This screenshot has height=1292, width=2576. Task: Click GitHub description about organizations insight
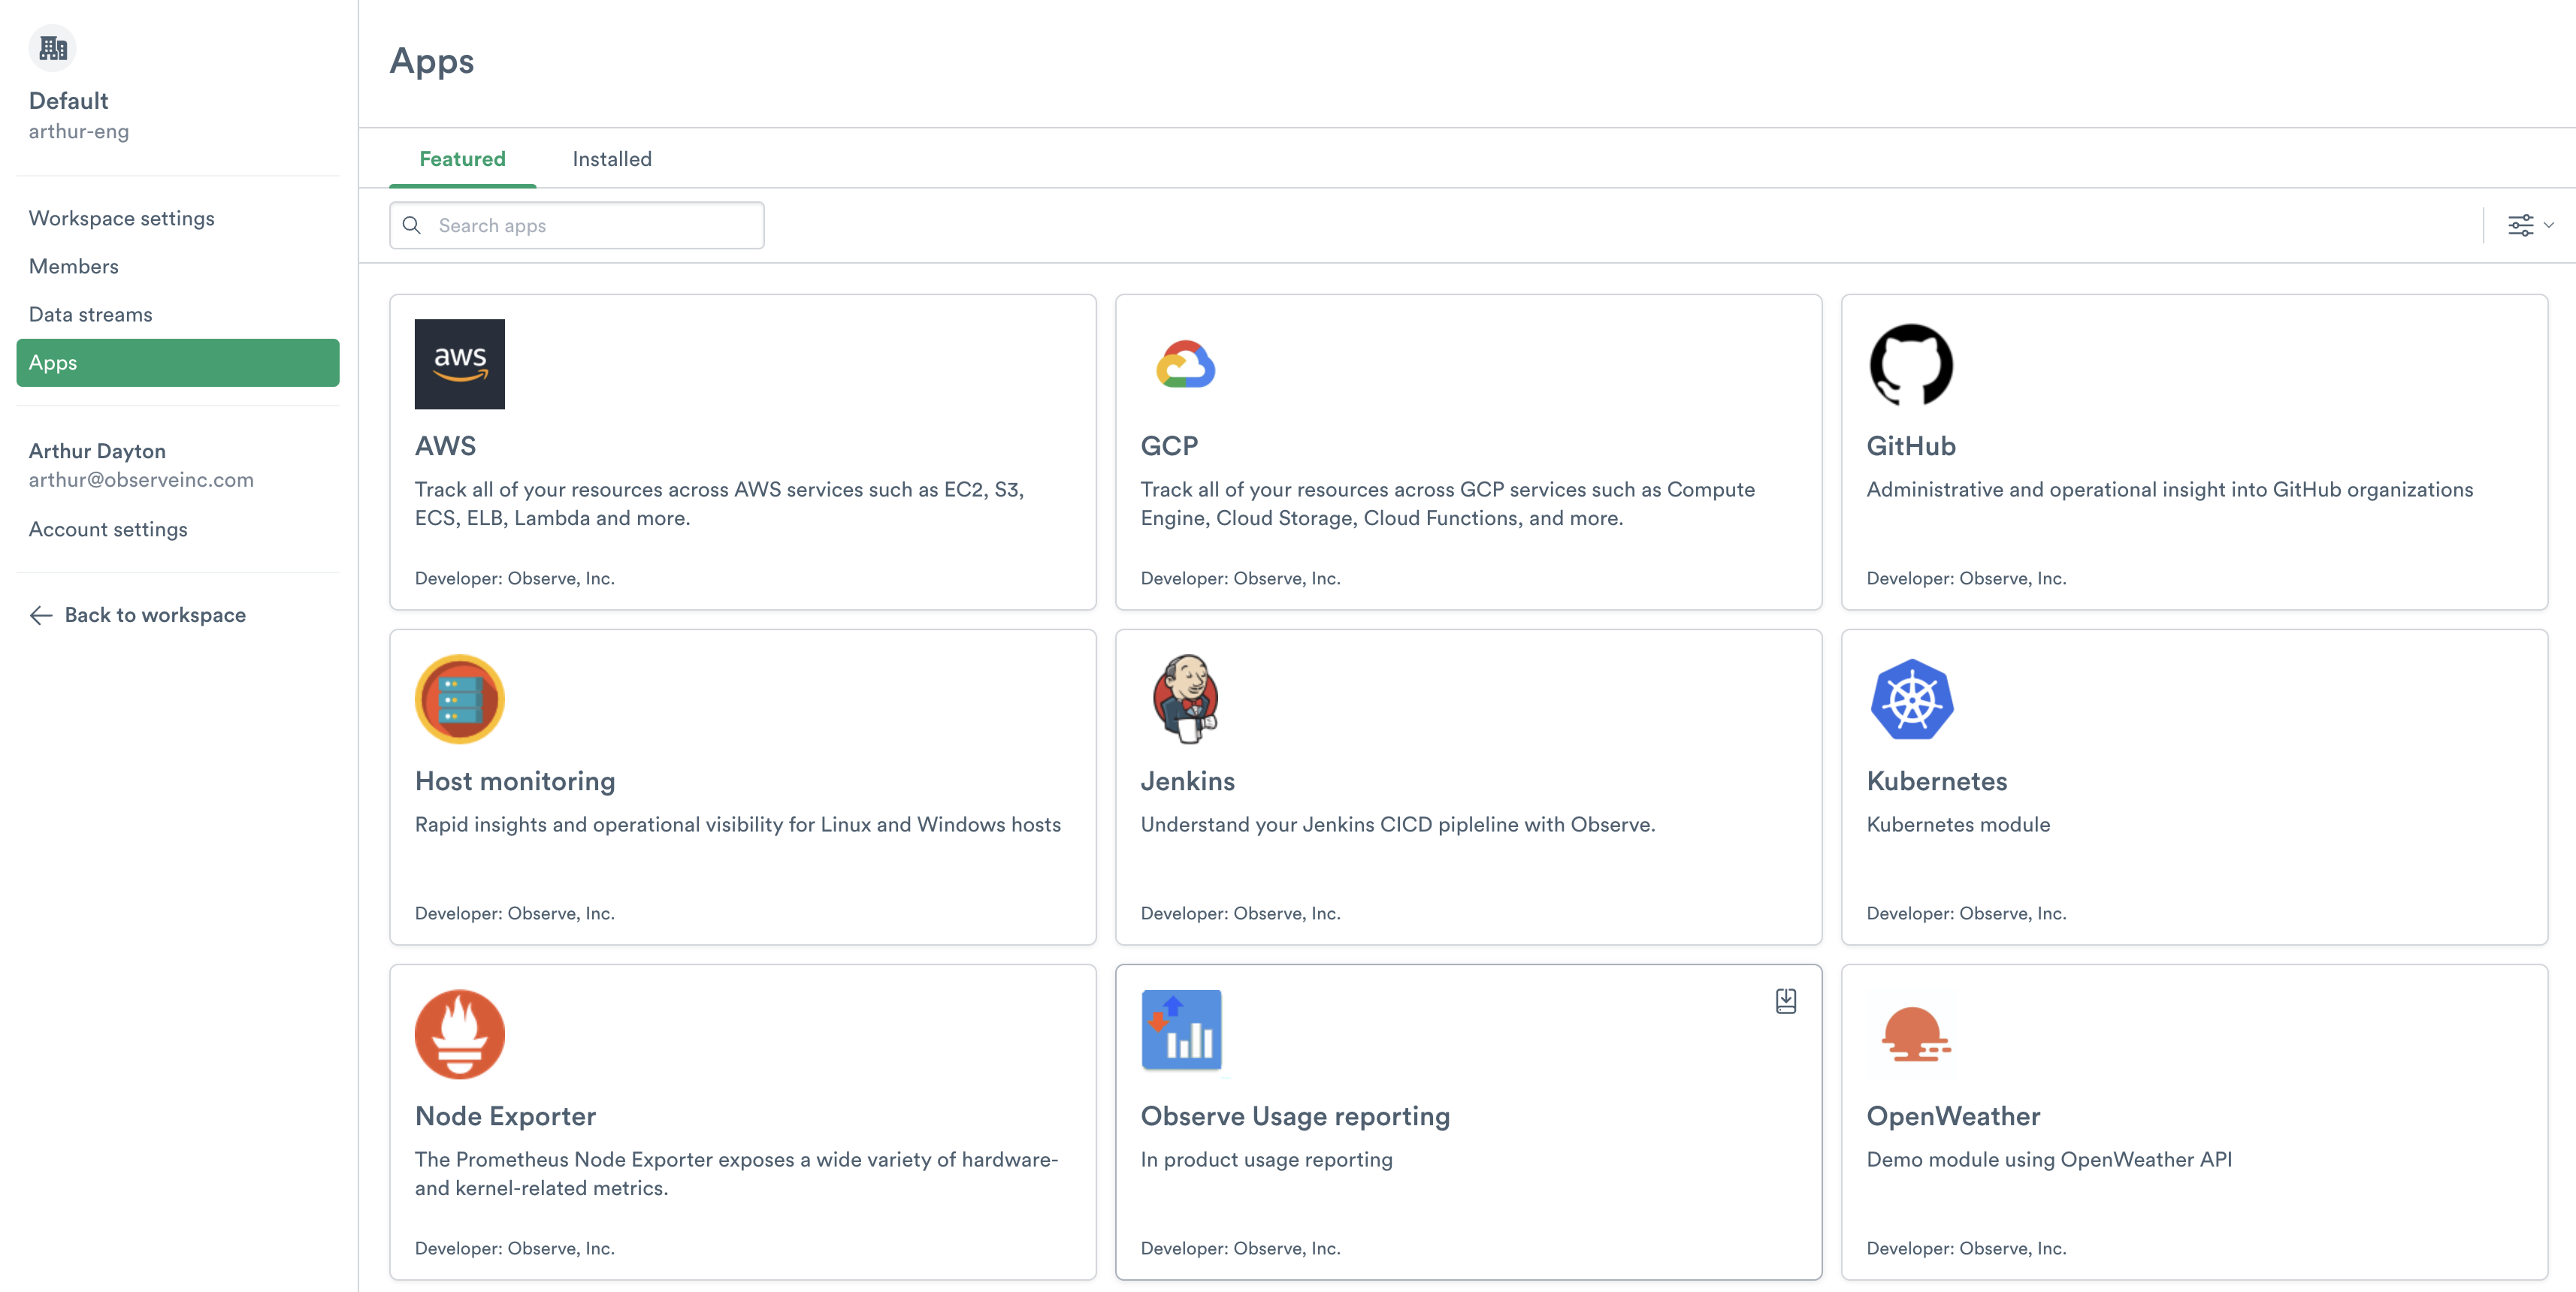point(2169,490)
